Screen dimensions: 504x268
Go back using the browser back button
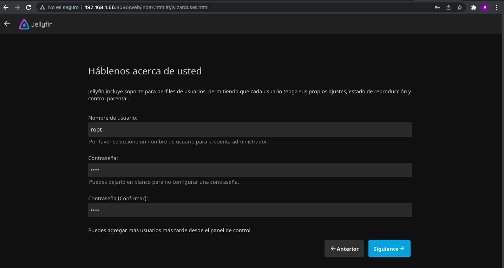6,7
